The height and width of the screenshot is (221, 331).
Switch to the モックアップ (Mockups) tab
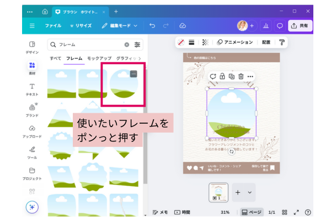tap(99, 58)
